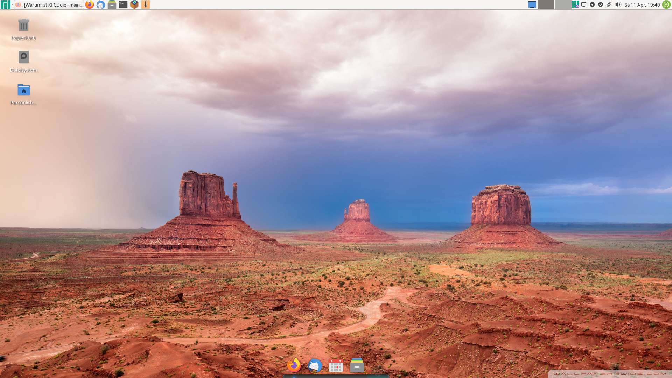Launch Firefox from top panel launcher
This screenshot has height=378, width=672.
[x=90, y=5]
